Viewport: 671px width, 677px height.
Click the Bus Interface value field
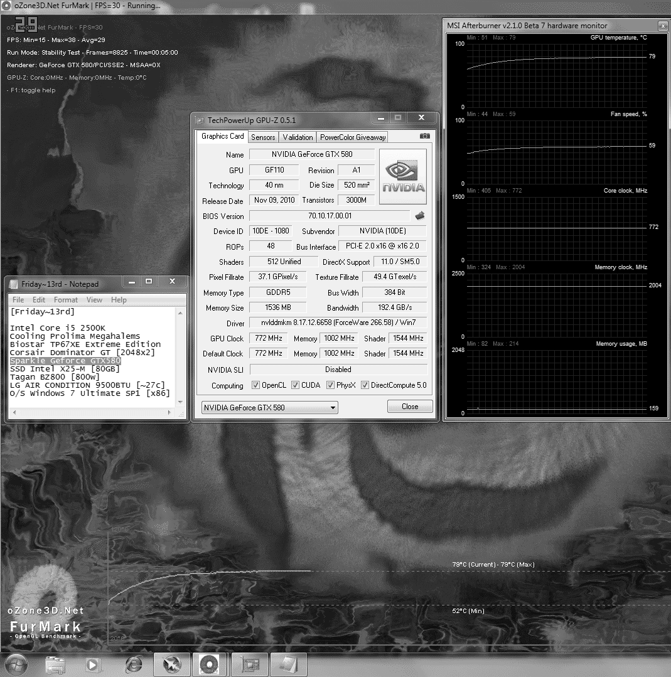382,246
